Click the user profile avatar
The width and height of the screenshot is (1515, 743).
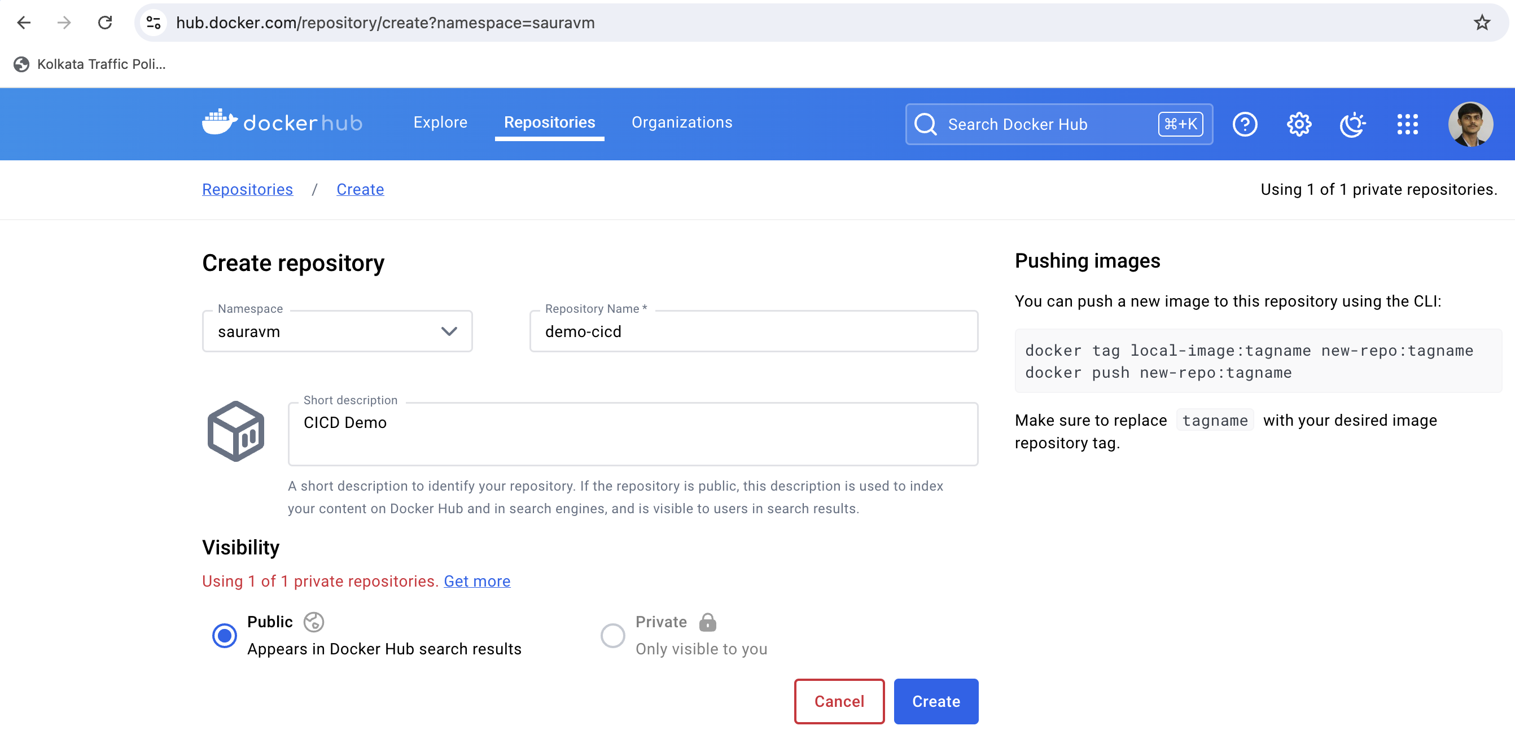point(1470,124)
